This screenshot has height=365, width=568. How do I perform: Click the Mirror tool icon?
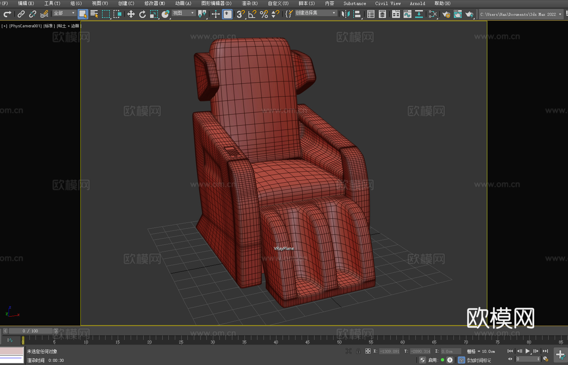pos(345,14)
